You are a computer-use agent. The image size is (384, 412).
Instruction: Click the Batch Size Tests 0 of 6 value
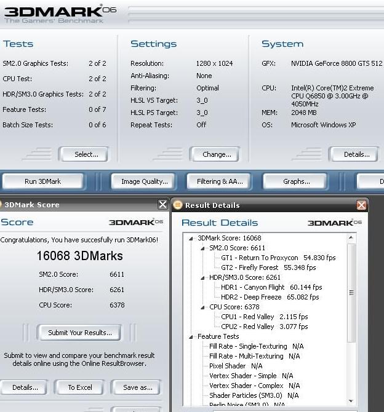[97, 125]
